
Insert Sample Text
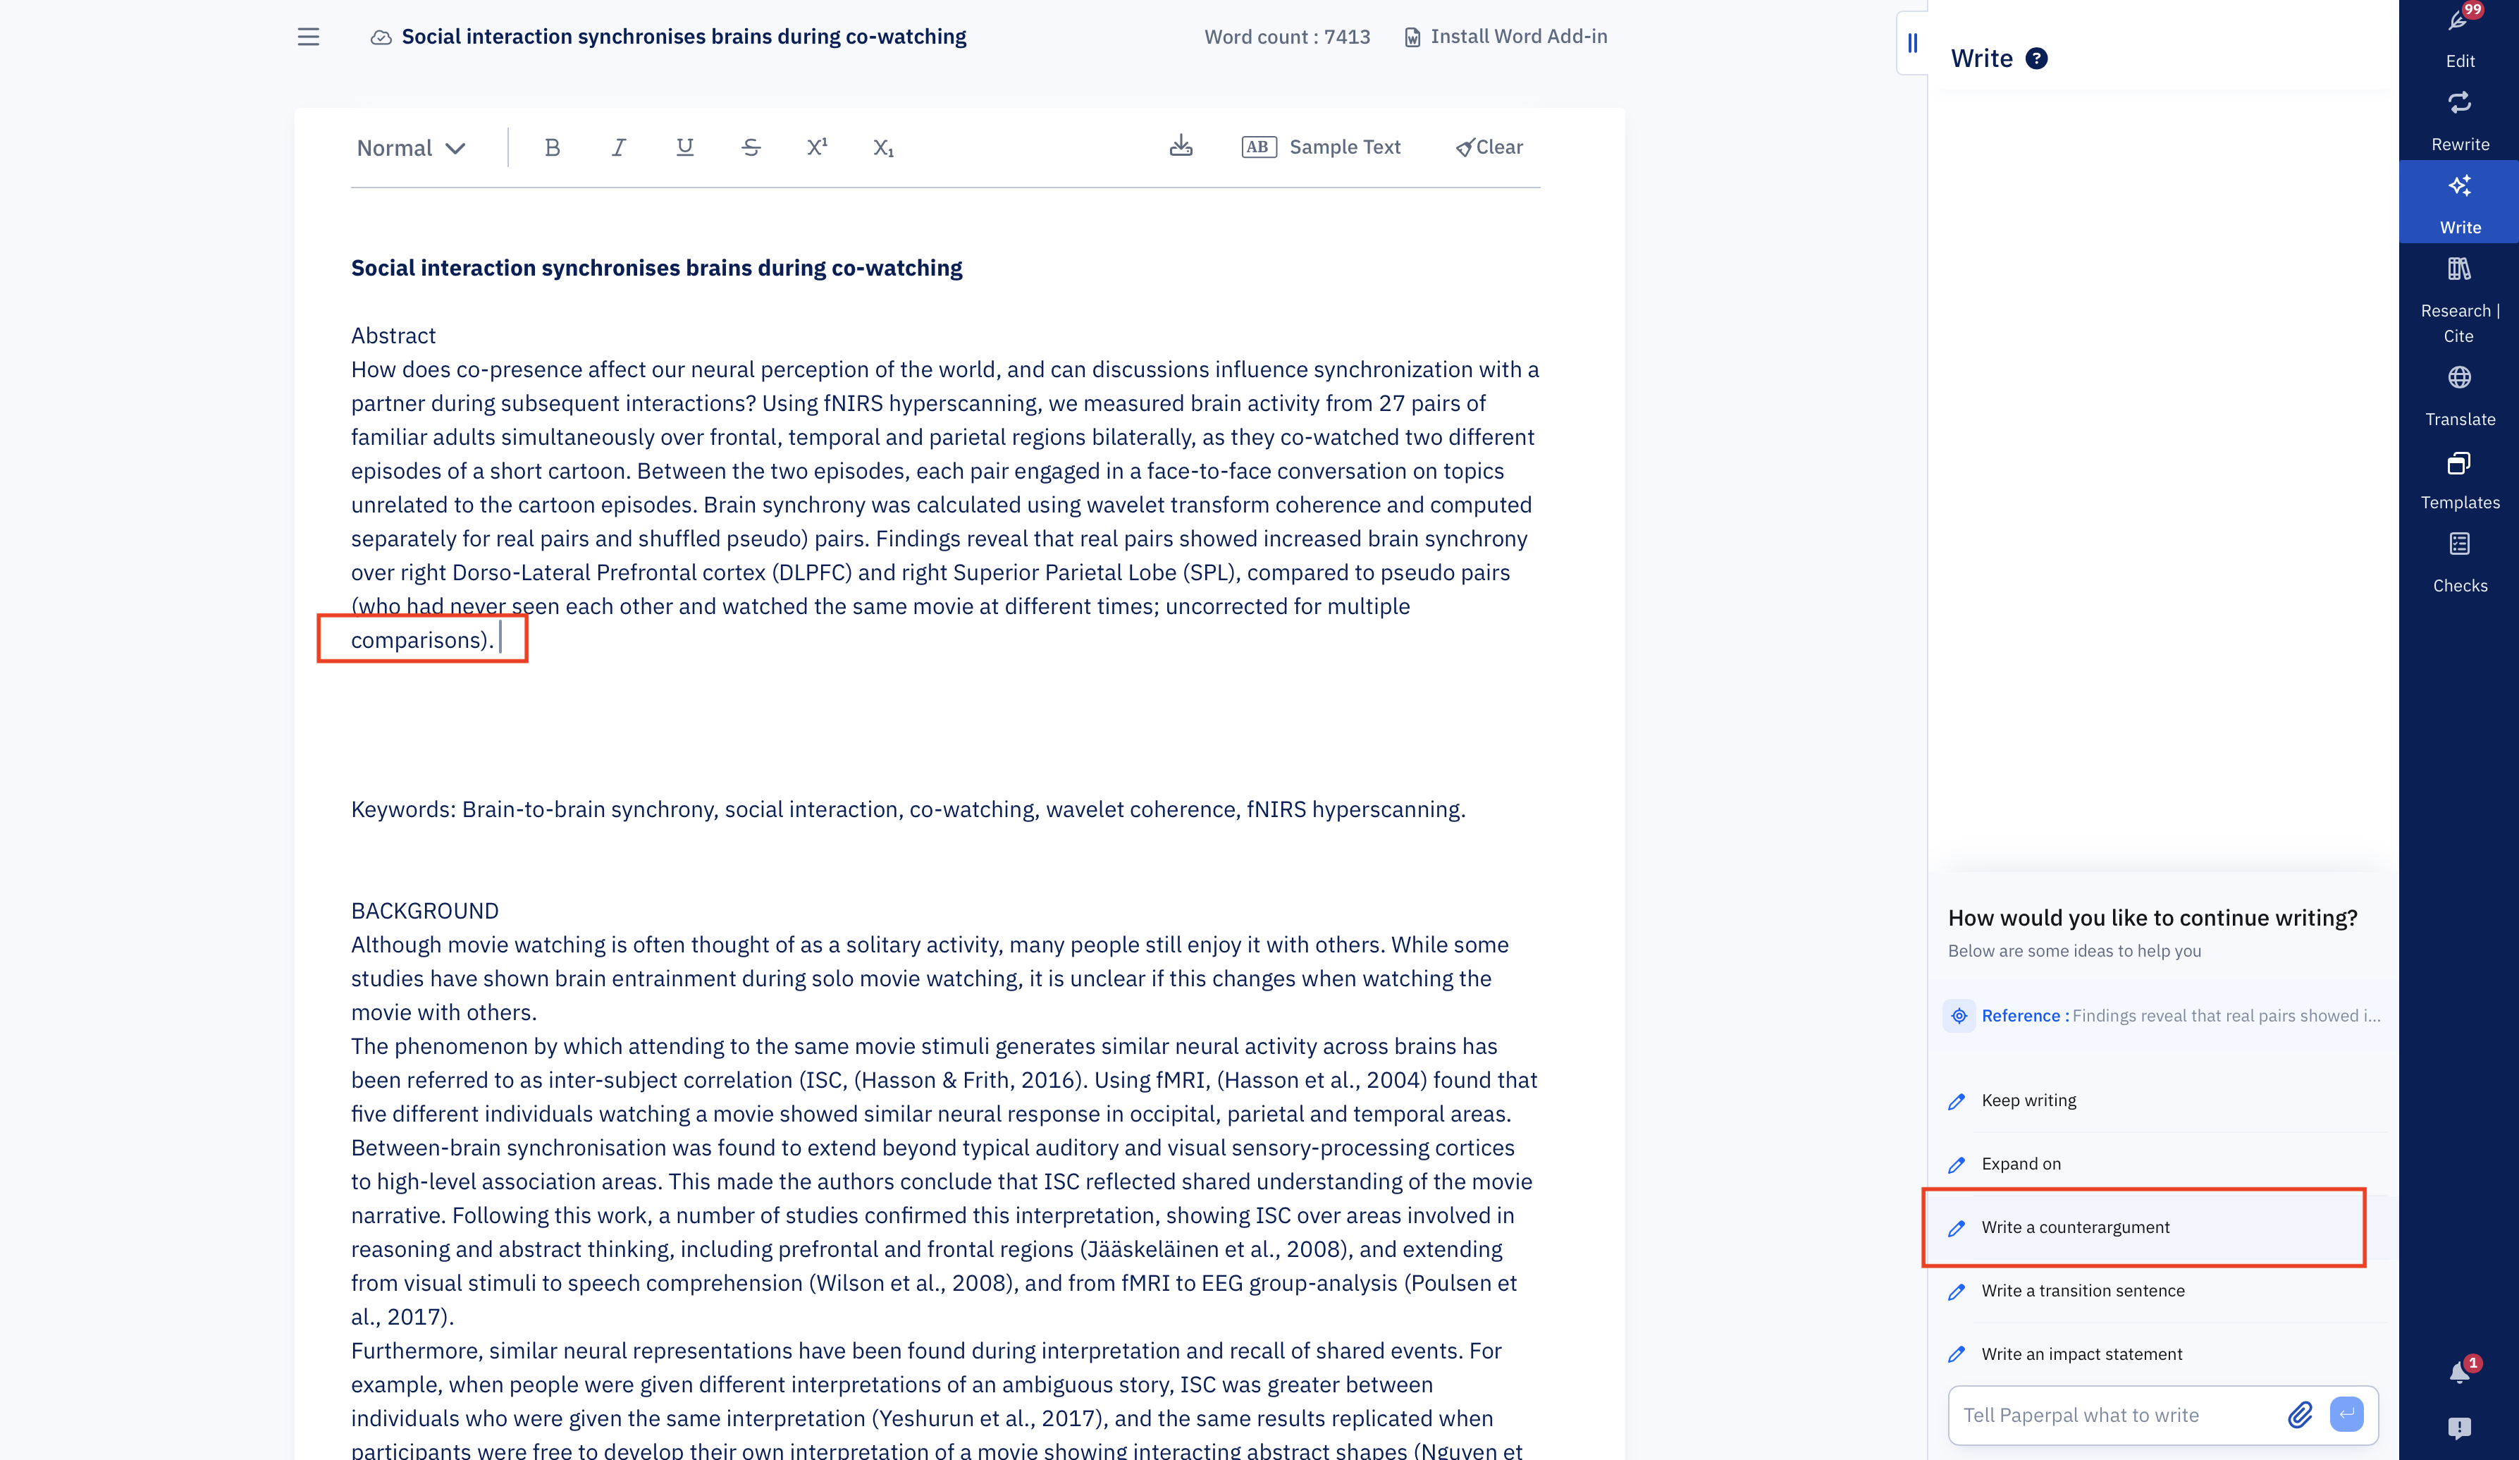pos(1321,147)
